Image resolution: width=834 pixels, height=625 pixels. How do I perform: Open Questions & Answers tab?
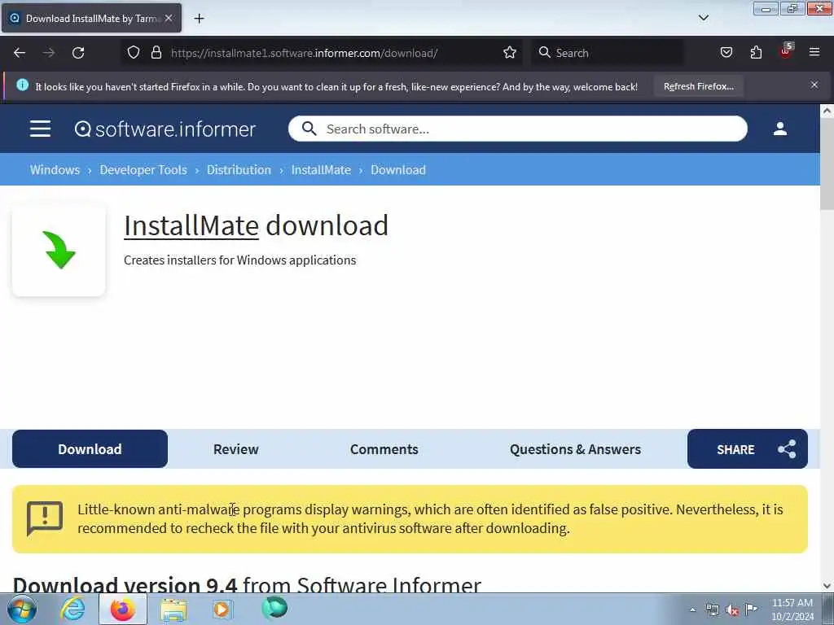coord(575,449)
